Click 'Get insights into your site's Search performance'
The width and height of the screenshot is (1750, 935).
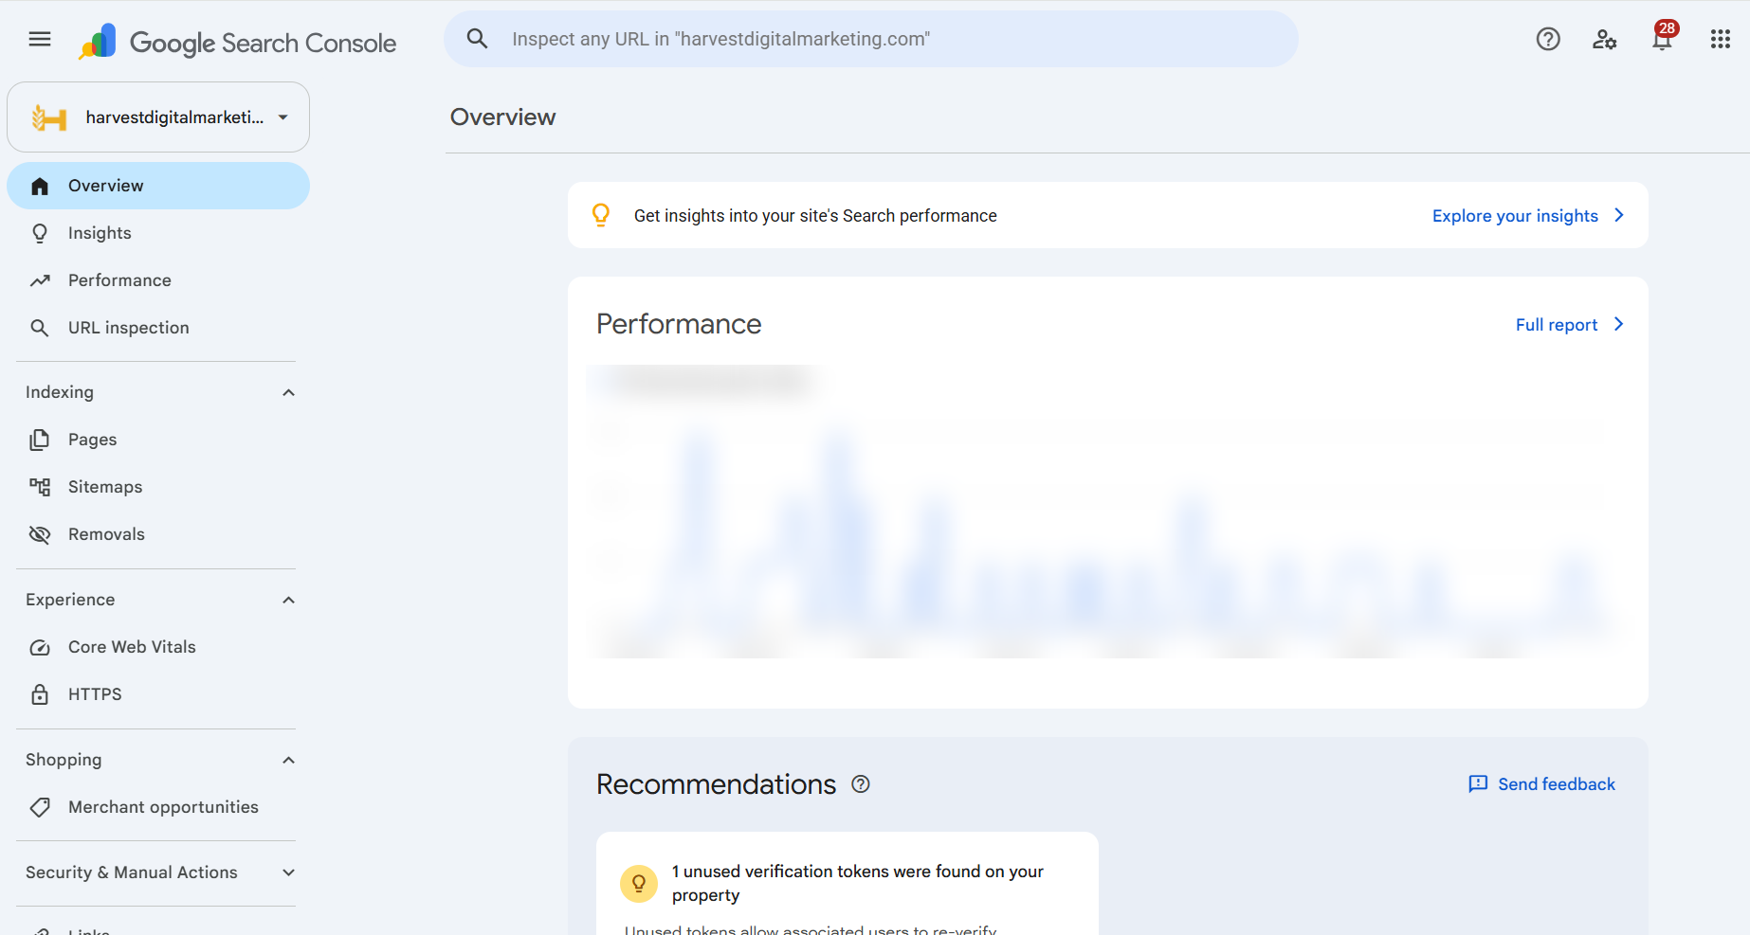pos(815,216)
